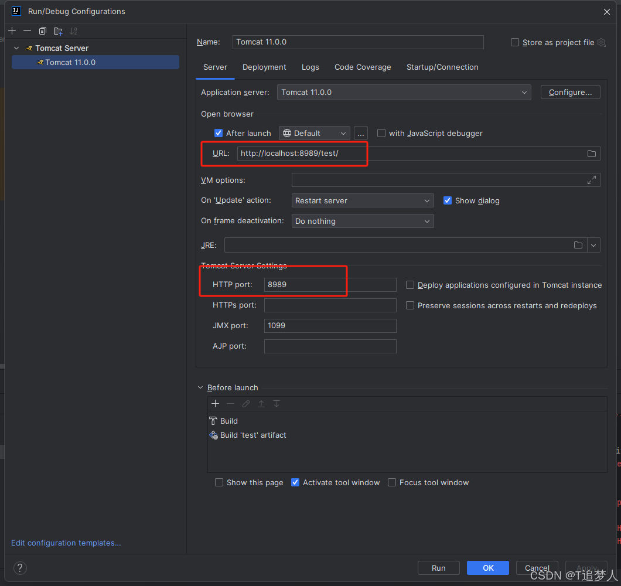Check Deploy applications configured in Tomcat instance
621x586 pixels.
tap(410, 285)
